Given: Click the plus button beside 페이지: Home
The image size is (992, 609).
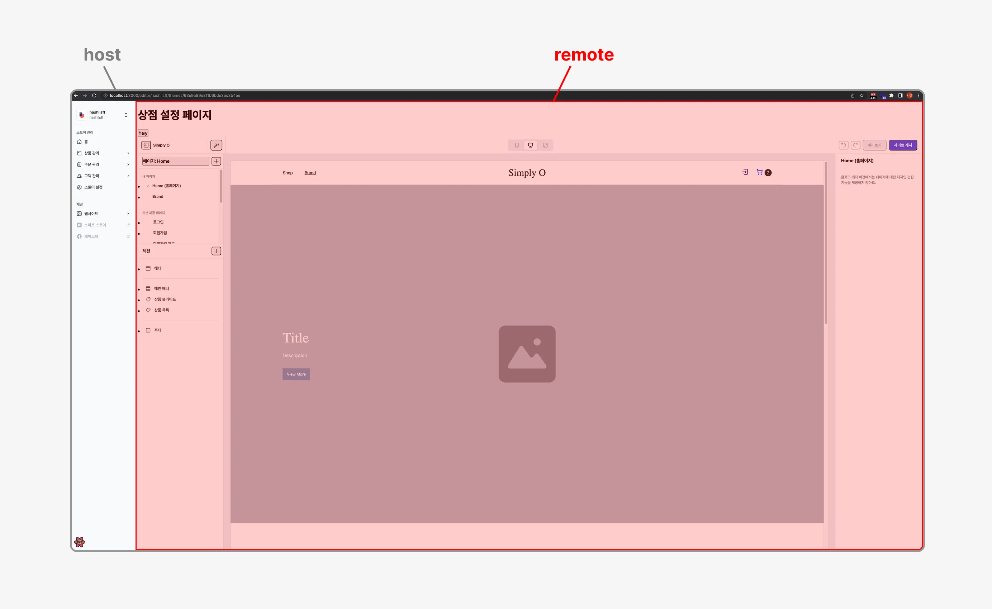Looking at the screenshot, I should tap(216, 161).
